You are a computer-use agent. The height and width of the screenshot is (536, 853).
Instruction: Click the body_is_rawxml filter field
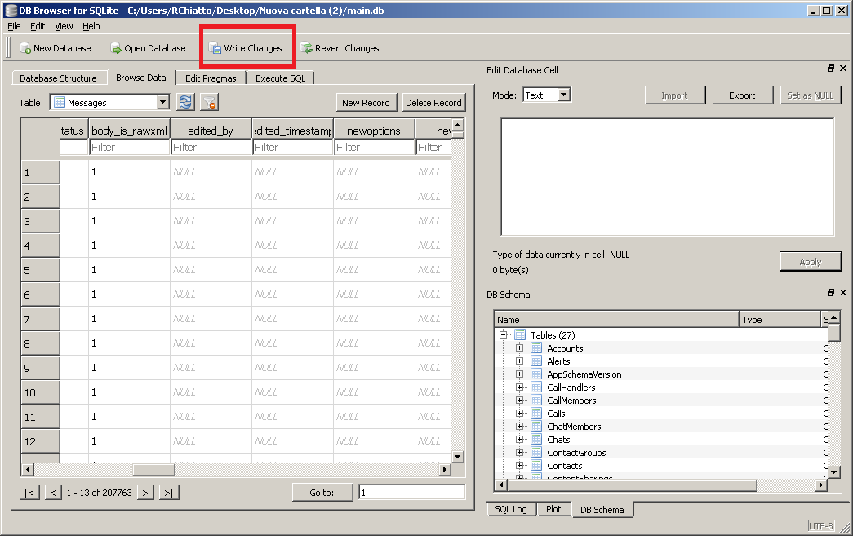click(130, 148)
